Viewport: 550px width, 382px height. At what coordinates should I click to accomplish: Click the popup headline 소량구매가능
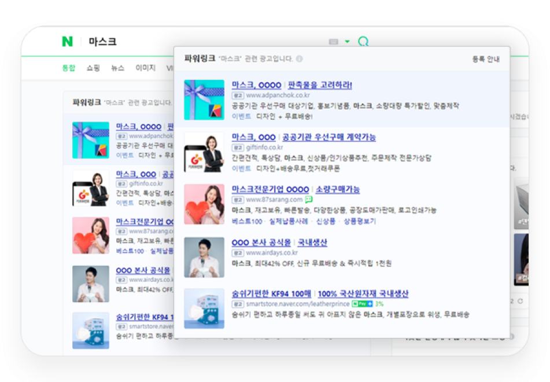pos(338,189)
